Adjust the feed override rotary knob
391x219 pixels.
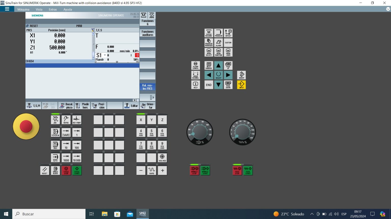(243, 132)
